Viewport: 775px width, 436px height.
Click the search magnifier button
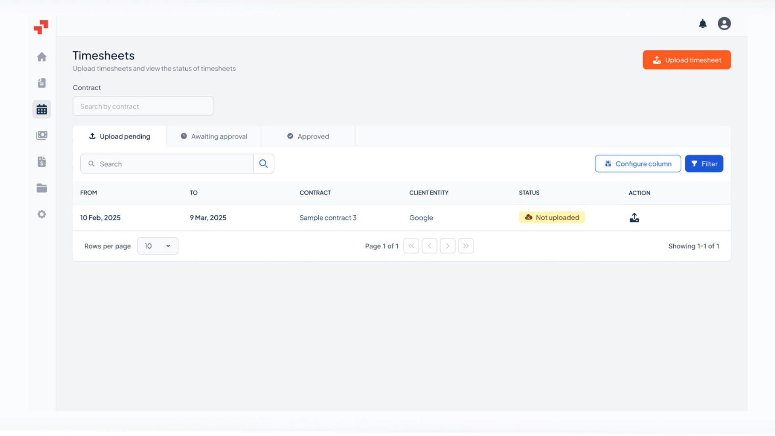click(x=264, y=163)
